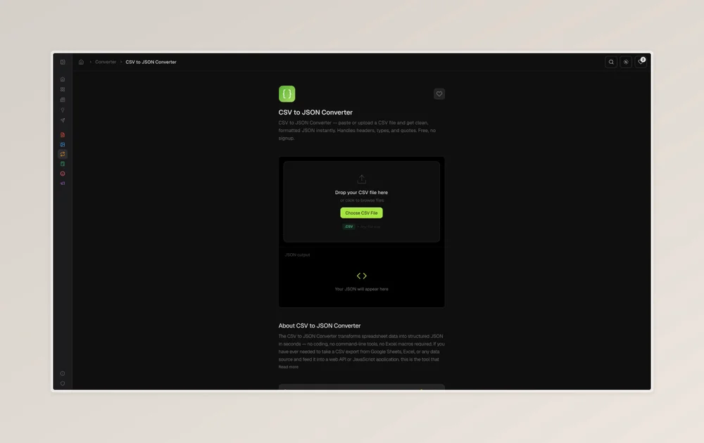Select the lightbulb sidebar icon

pyautogui.click(x=63, y=110)
